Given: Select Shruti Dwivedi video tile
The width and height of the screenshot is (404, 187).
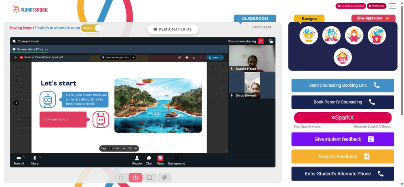Looking at the screenshot, I should (x=252, y=85).
